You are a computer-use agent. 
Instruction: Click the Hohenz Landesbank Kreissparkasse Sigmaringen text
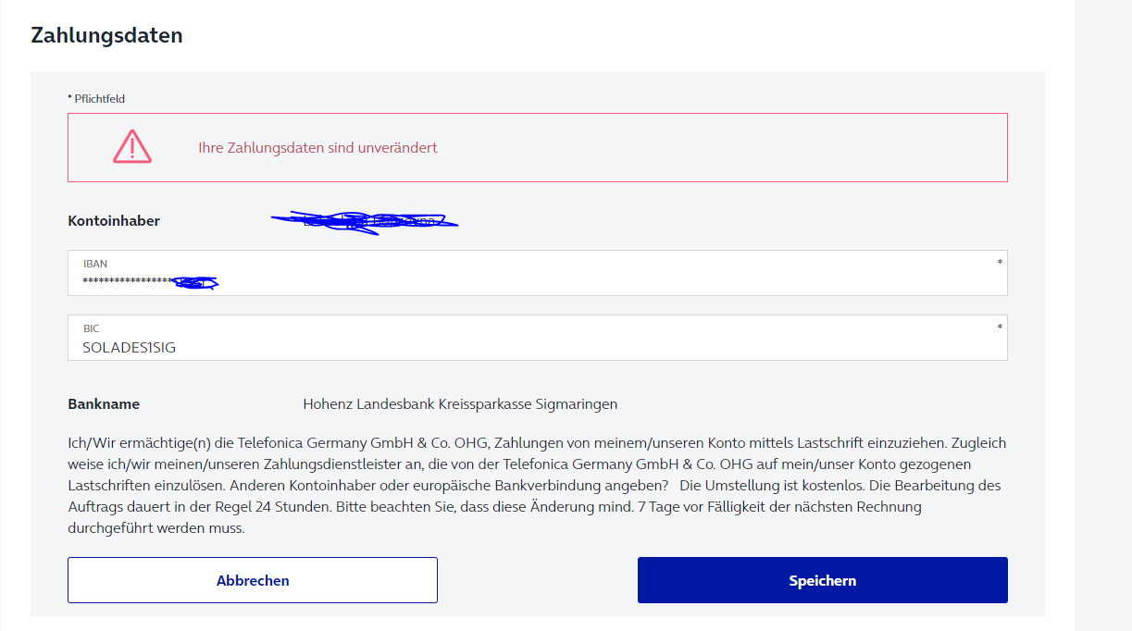[460, 404]
